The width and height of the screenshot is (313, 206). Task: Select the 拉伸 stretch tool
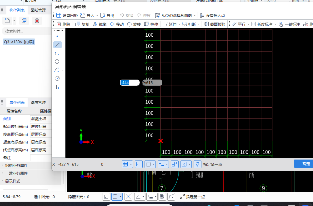tap(151, 24)
